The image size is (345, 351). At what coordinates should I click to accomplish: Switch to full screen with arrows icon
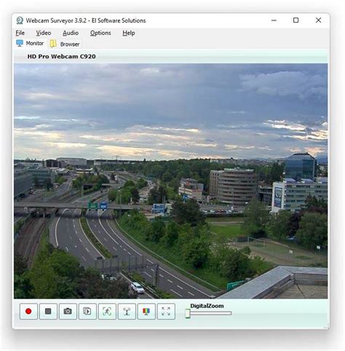[166, 311]
